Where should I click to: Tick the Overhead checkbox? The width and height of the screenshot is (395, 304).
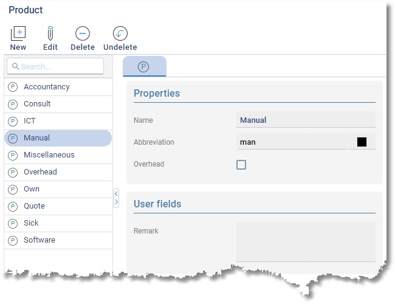(x=241, y=165)
